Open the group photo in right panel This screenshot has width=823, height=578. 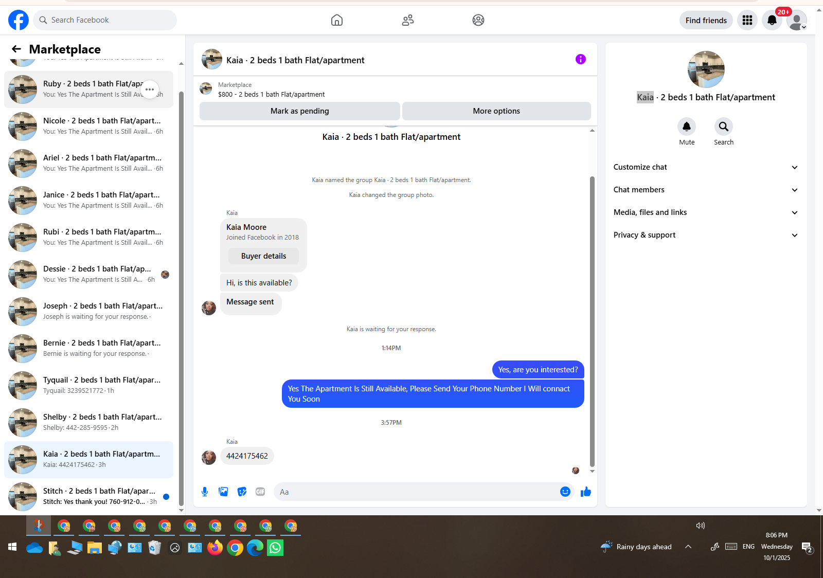pos(706,69)
